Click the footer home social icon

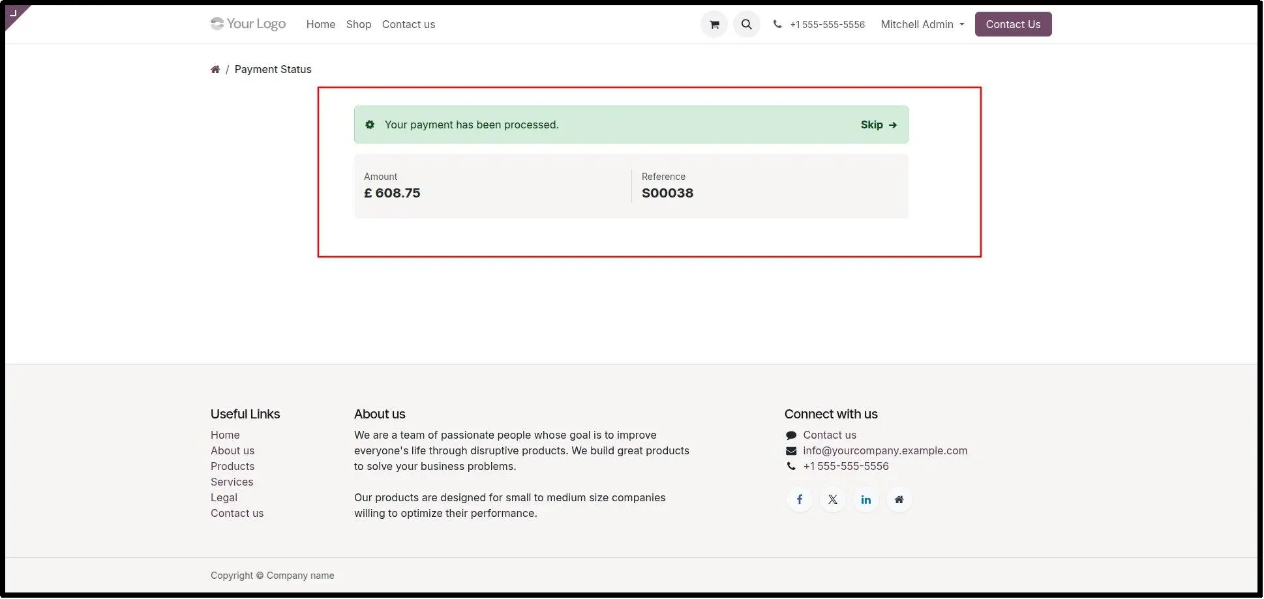(x=899, y=500)
